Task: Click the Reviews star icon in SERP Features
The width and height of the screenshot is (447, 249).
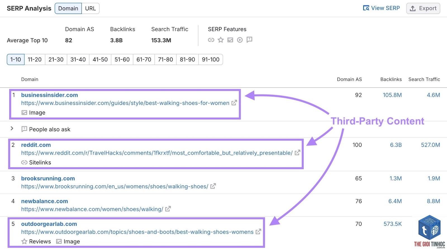Action: 221,40
